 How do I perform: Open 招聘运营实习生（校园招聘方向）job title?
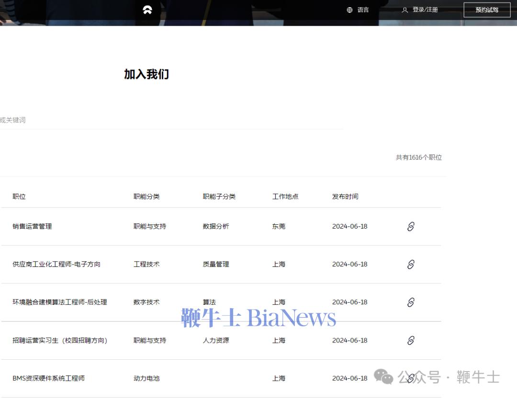60,340
